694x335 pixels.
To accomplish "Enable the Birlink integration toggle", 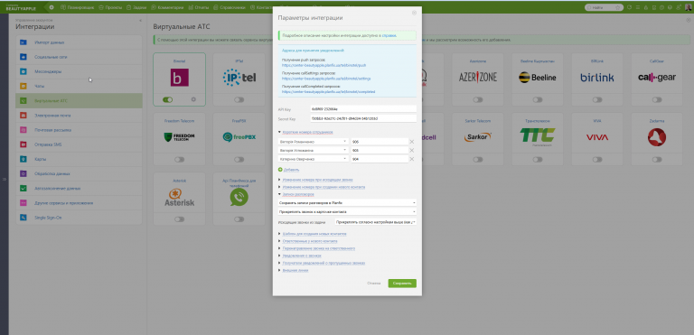I will pyautogui.click(x=597, y=99).
